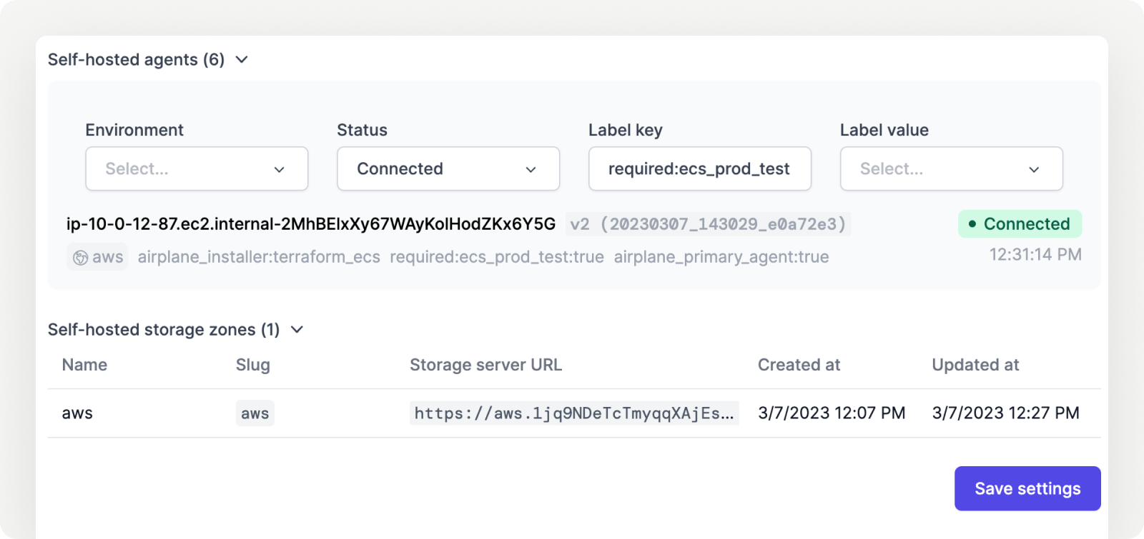Screen dimensions: 1144x539
Task: Click the Updated at column header
Action: click(x=975, y=366)
